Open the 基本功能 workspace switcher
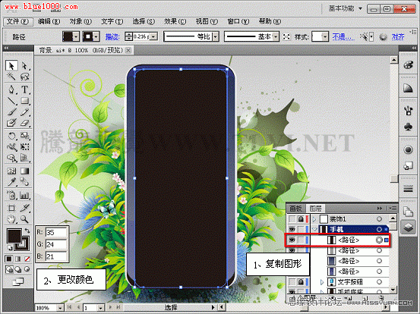This screenshot has width=420, height=314. click(x=346, y=8)
